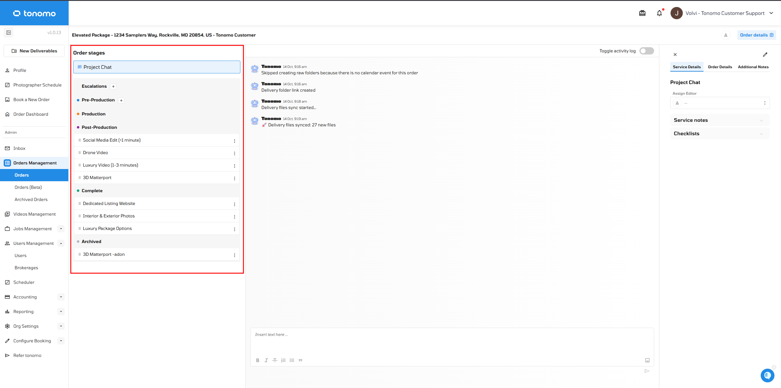Viewport: 781px width, 388px height.
Task: Attach an image to the chat message
Action: point(647,360)
